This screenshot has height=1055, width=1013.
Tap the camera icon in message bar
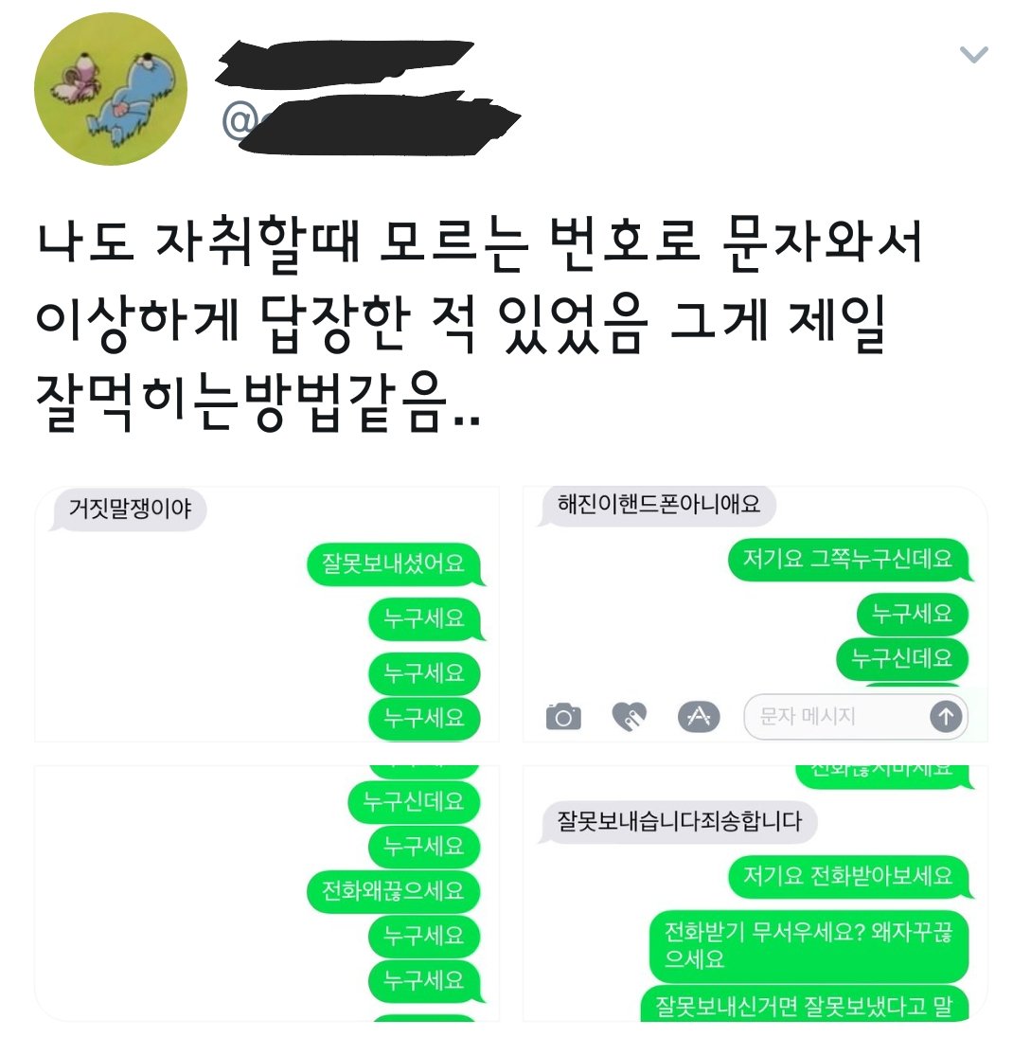pos(563,717)
